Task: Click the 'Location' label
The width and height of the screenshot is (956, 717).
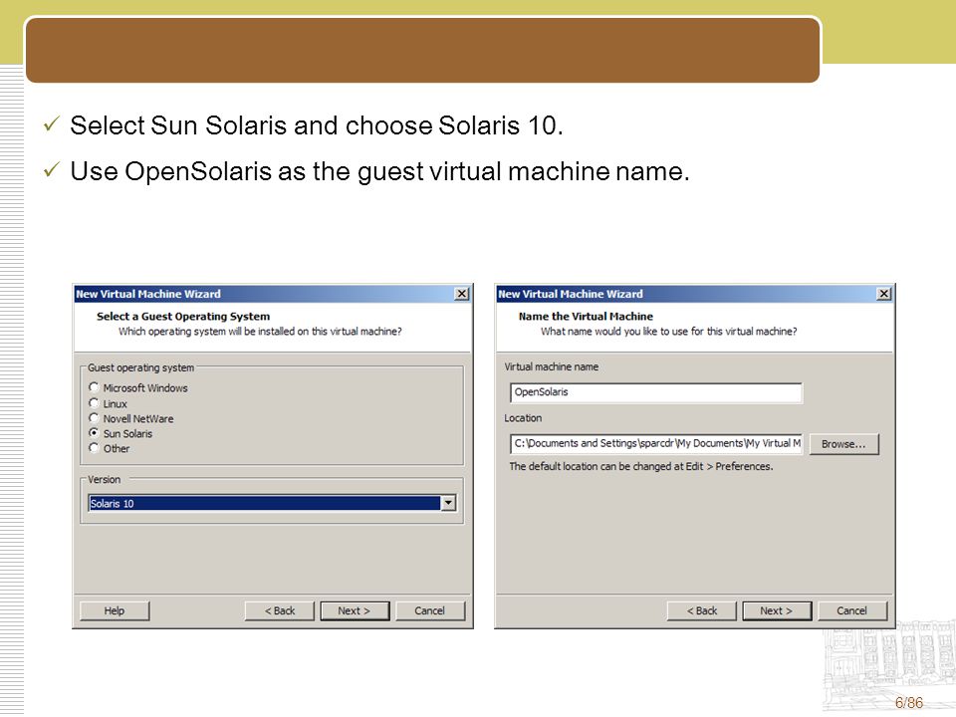Action: click(523, 418)
